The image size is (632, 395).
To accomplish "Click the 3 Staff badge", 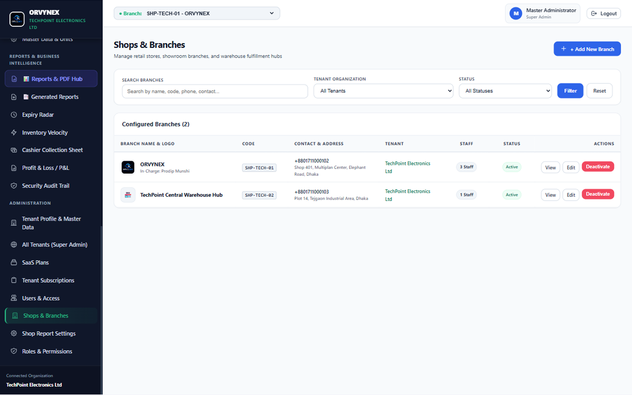I will click(x=466, y=167).
